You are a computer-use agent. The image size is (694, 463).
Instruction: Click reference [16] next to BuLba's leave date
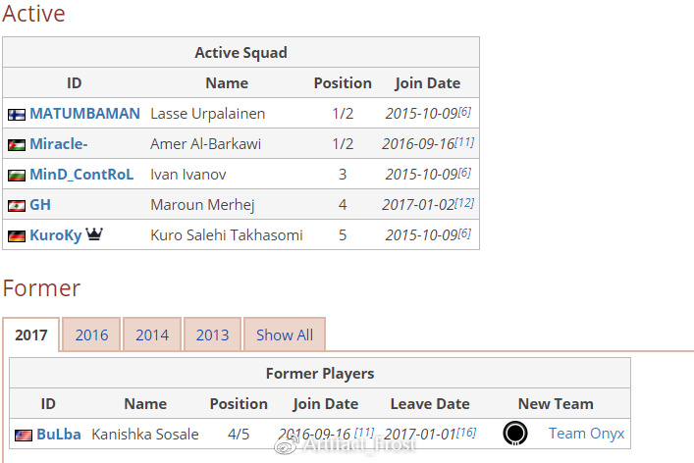pyautogui.click(x=466, y=432)
